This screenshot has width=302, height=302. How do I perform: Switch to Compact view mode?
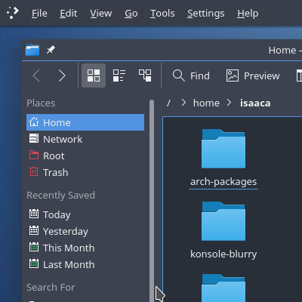click(119, 75)
